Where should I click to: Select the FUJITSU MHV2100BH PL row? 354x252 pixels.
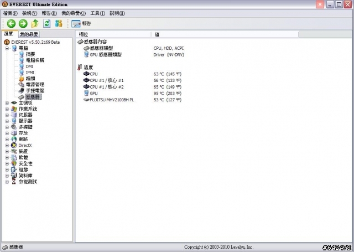(132, 100)
